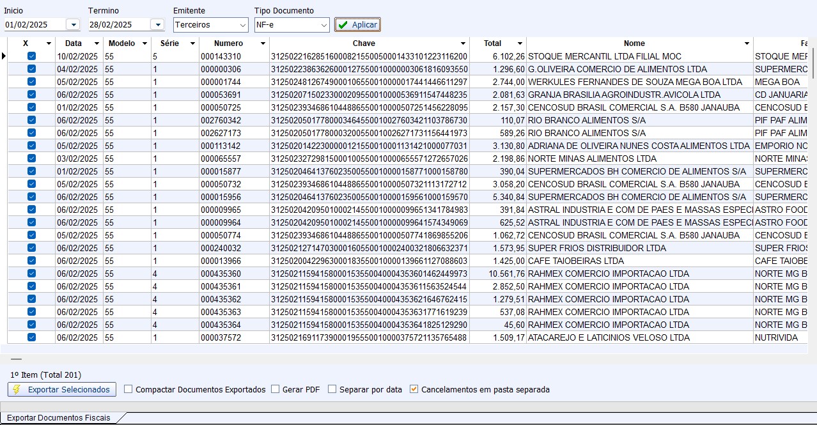The image size is (817, 425).
Task: Select the total value 10.561,76
Action: coord(498,274)
